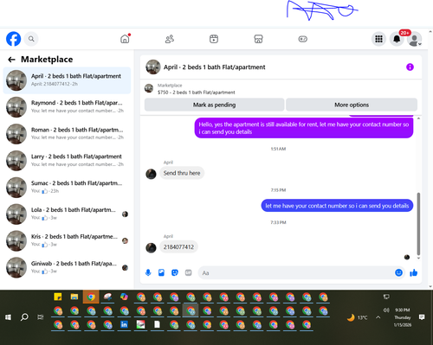Click the weather widget showing 13°C
This screenshot has height=345, width=433.
[358, 317]
